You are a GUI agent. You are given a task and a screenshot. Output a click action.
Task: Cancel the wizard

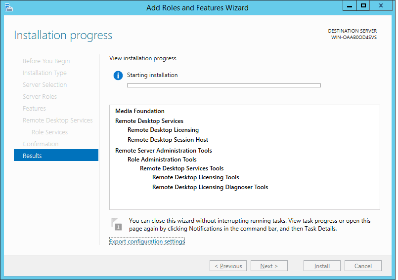[x=363, y=266]
